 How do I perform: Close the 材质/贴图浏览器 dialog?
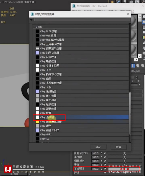click(128, 14)
